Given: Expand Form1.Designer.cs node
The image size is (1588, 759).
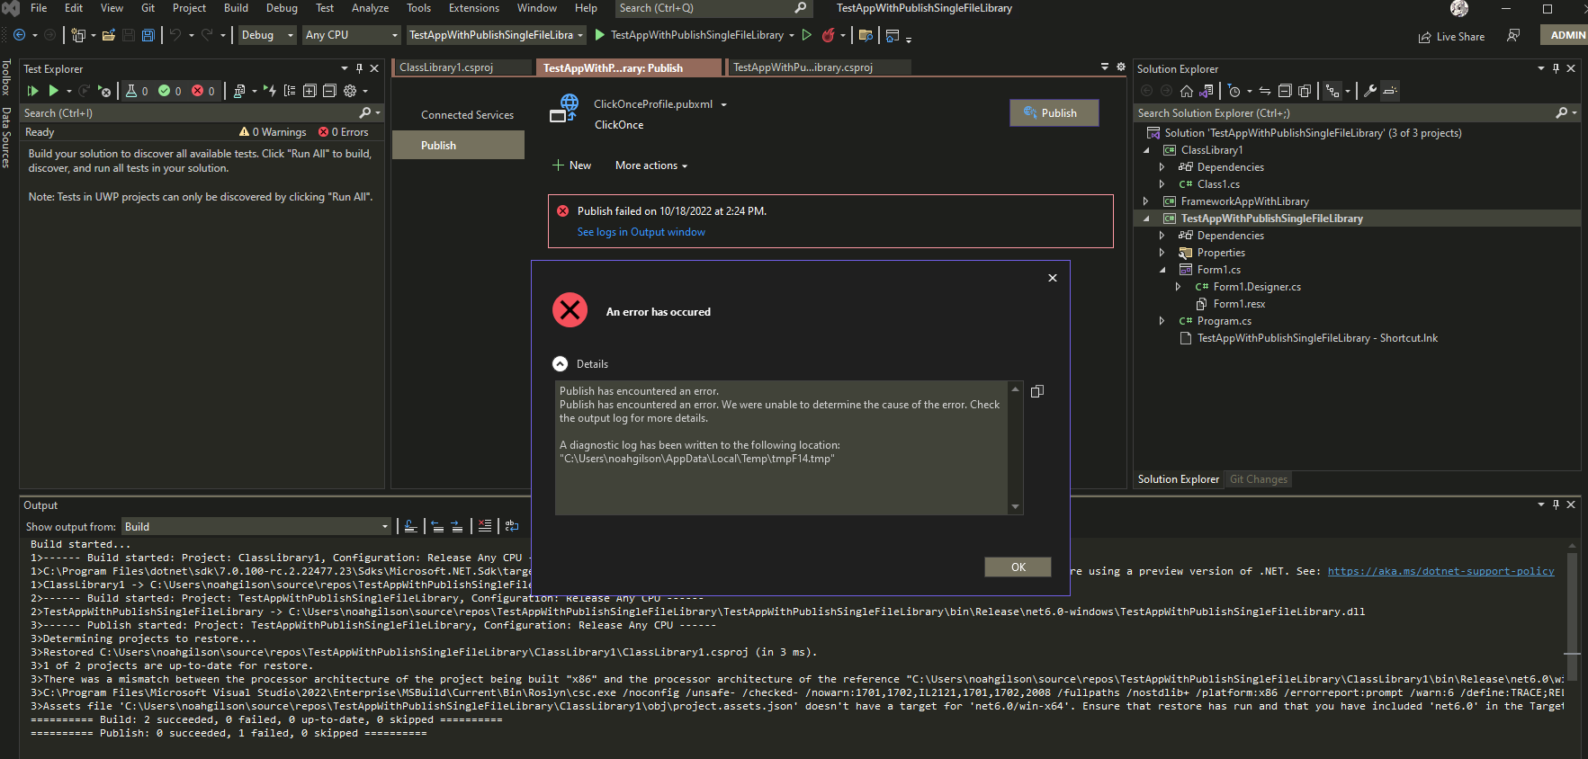Looking at the screenshot, I should tap(1179, 287).
